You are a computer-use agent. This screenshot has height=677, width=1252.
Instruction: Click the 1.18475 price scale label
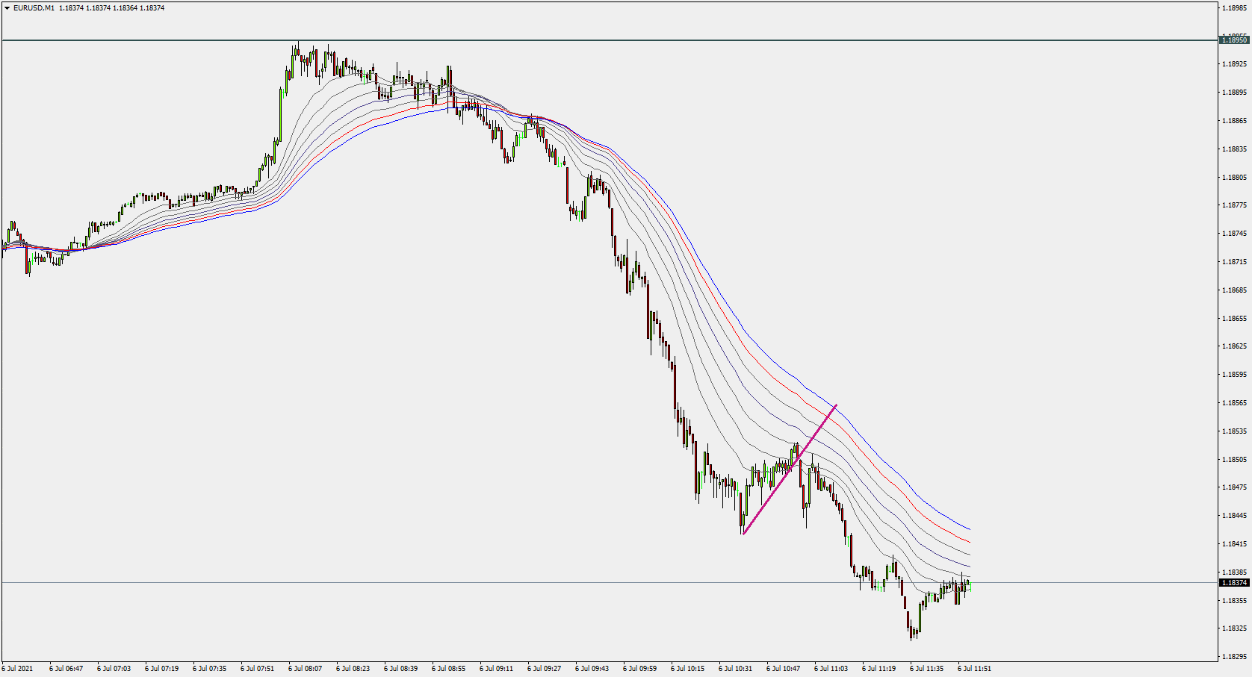click(1235, 487)
